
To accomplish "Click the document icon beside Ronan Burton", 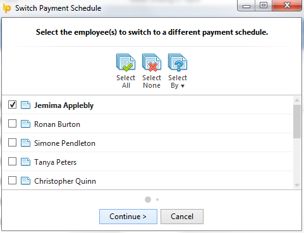I will tap(25, 124).
